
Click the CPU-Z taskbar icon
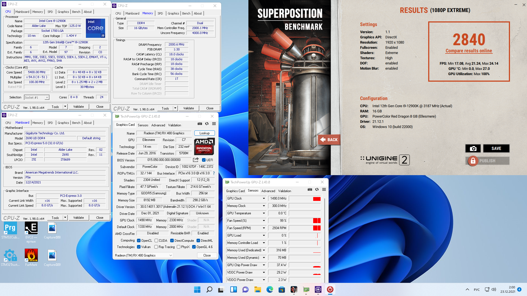[318, 289]
